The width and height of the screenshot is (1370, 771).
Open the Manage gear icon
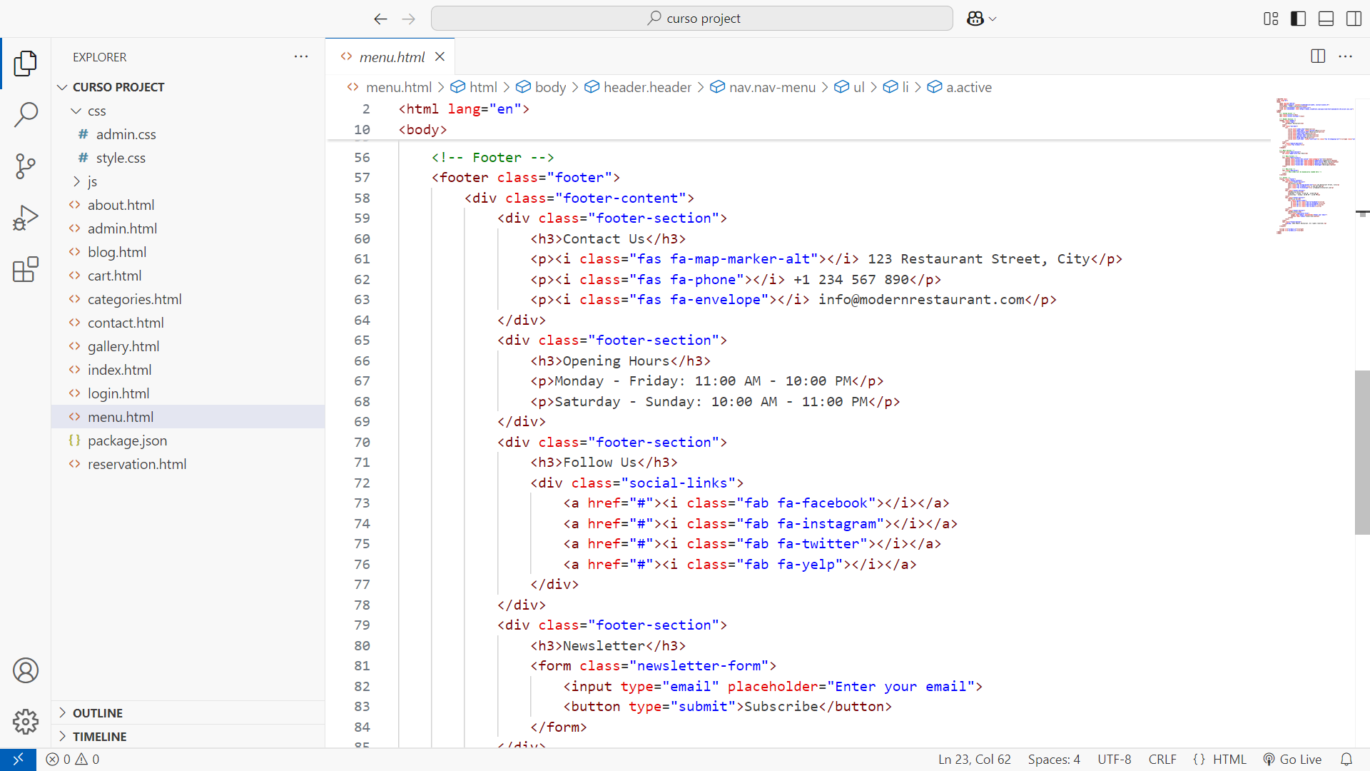[26, 722]
